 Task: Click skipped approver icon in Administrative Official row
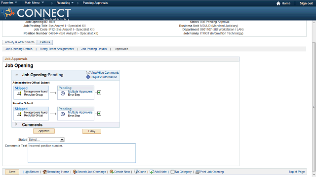[x=19, y=93]
